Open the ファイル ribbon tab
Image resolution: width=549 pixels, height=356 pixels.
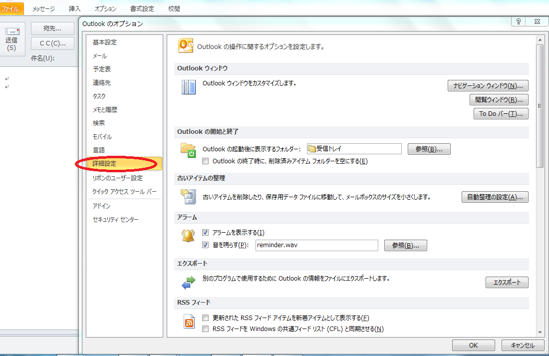(11, 9)
